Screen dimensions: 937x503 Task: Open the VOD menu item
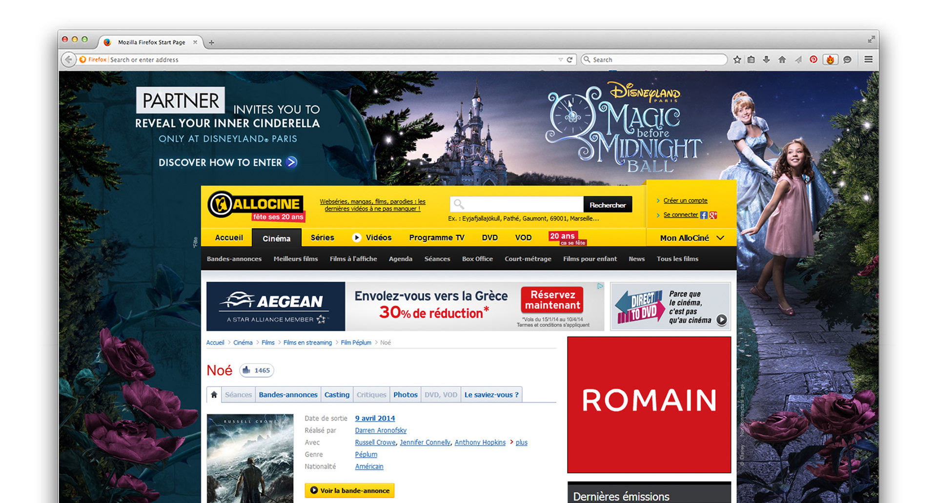click(x=523, y=237)
